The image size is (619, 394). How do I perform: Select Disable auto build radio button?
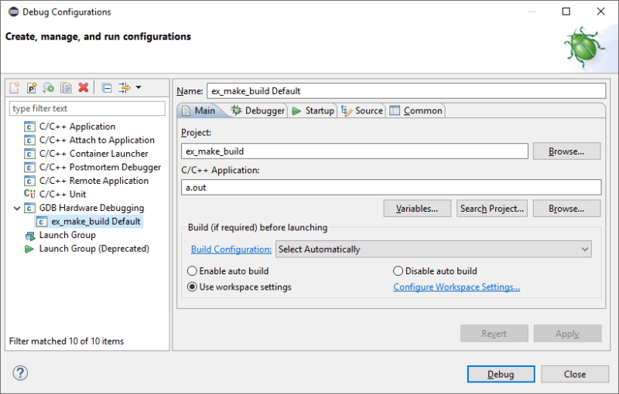coord(398,271)
